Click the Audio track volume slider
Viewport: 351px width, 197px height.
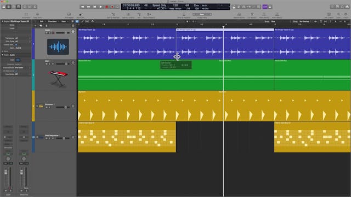point(63,33)
